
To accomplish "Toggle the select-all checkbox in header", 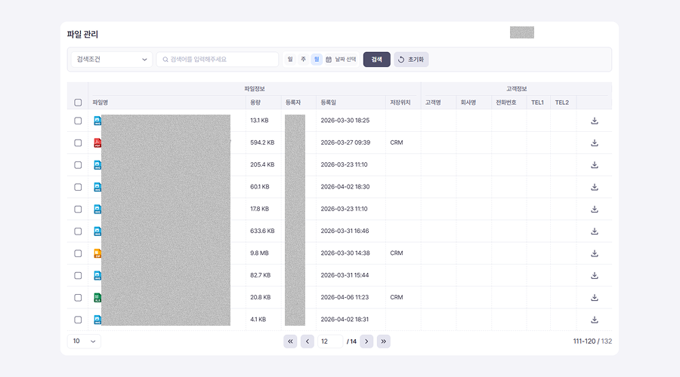I will (78, 103).
